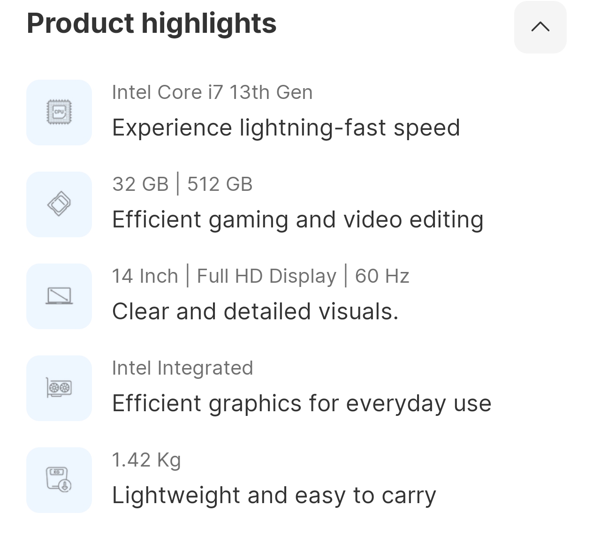
Task: Click the 32 GB | 512 GB specification
Action: click(182, 184)
